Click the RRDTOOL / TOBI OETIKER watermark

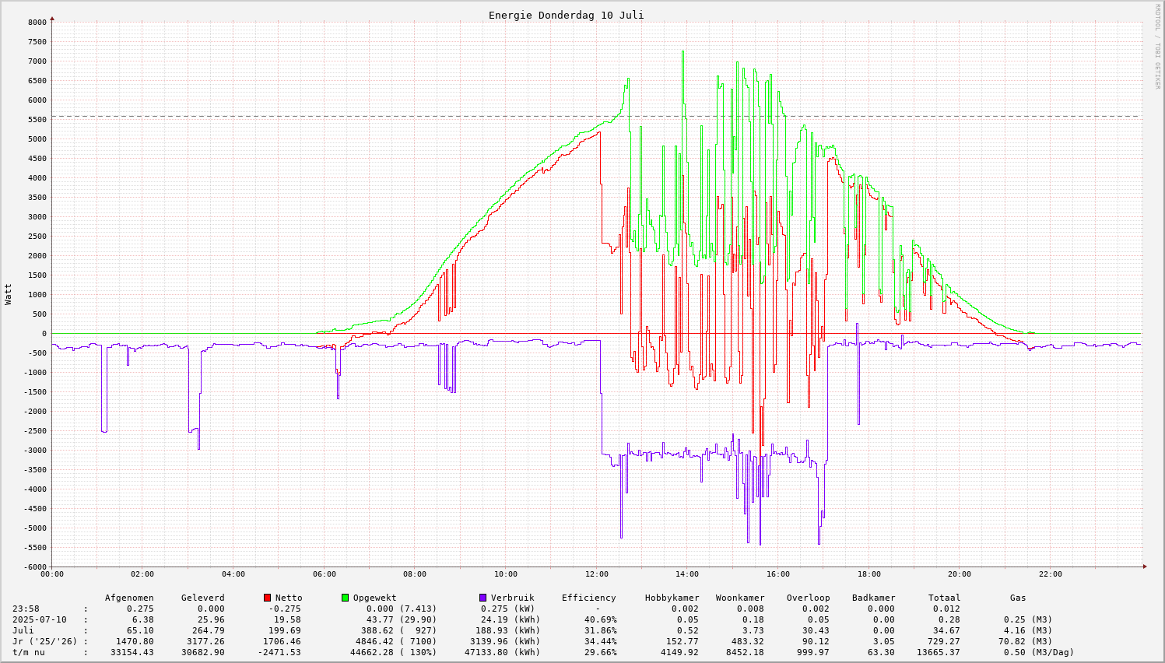(x=1157, y=45)
